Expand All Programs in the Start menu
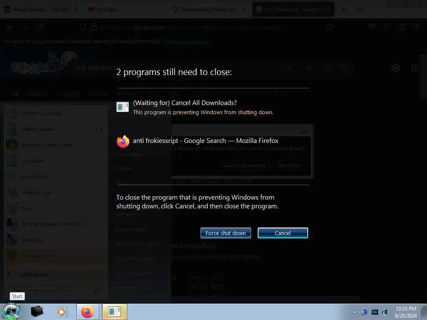Viewport: 427px width, 320px height. (56, 274)
